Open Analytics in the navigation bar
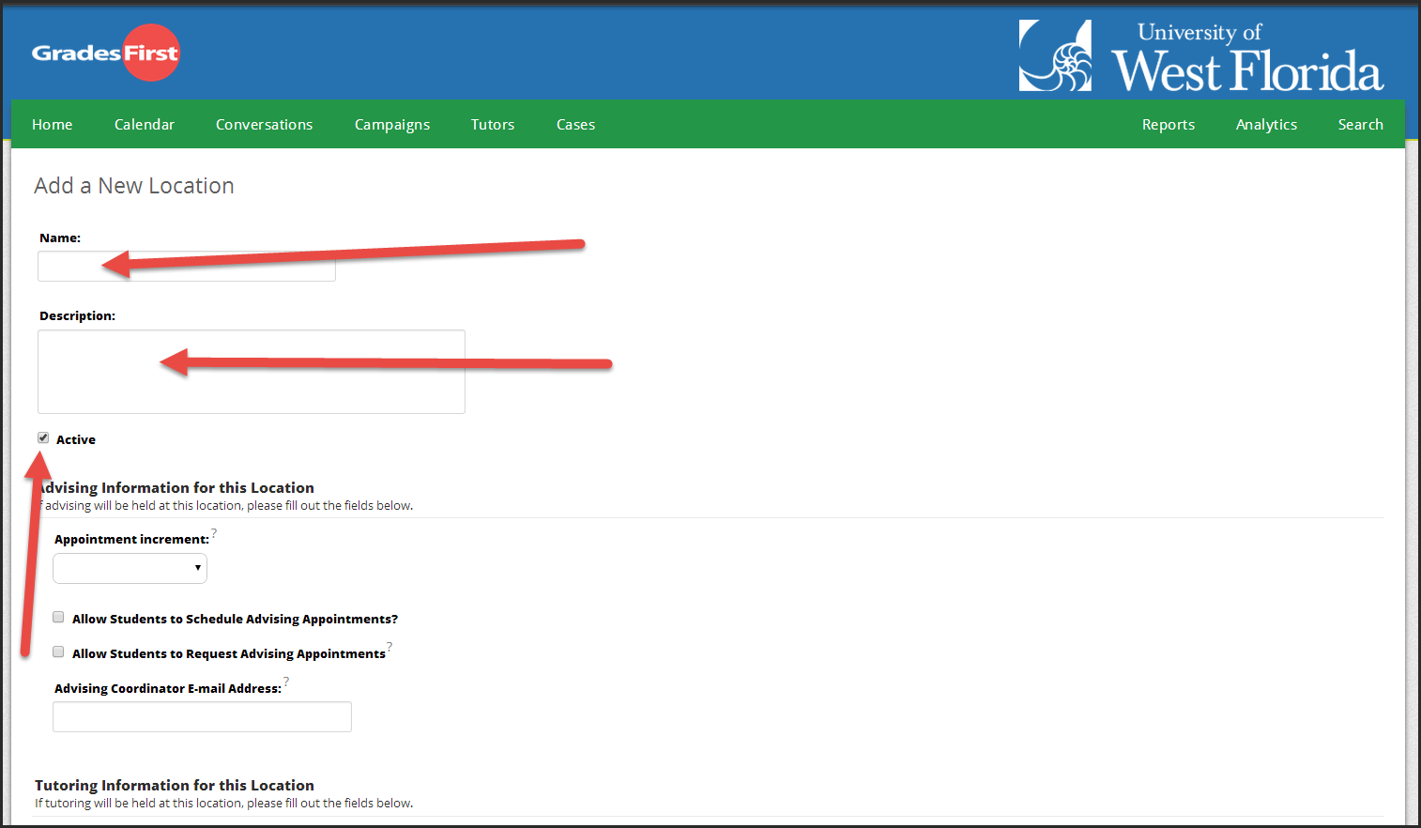The image size is (1421, 828). (1266, 125)
